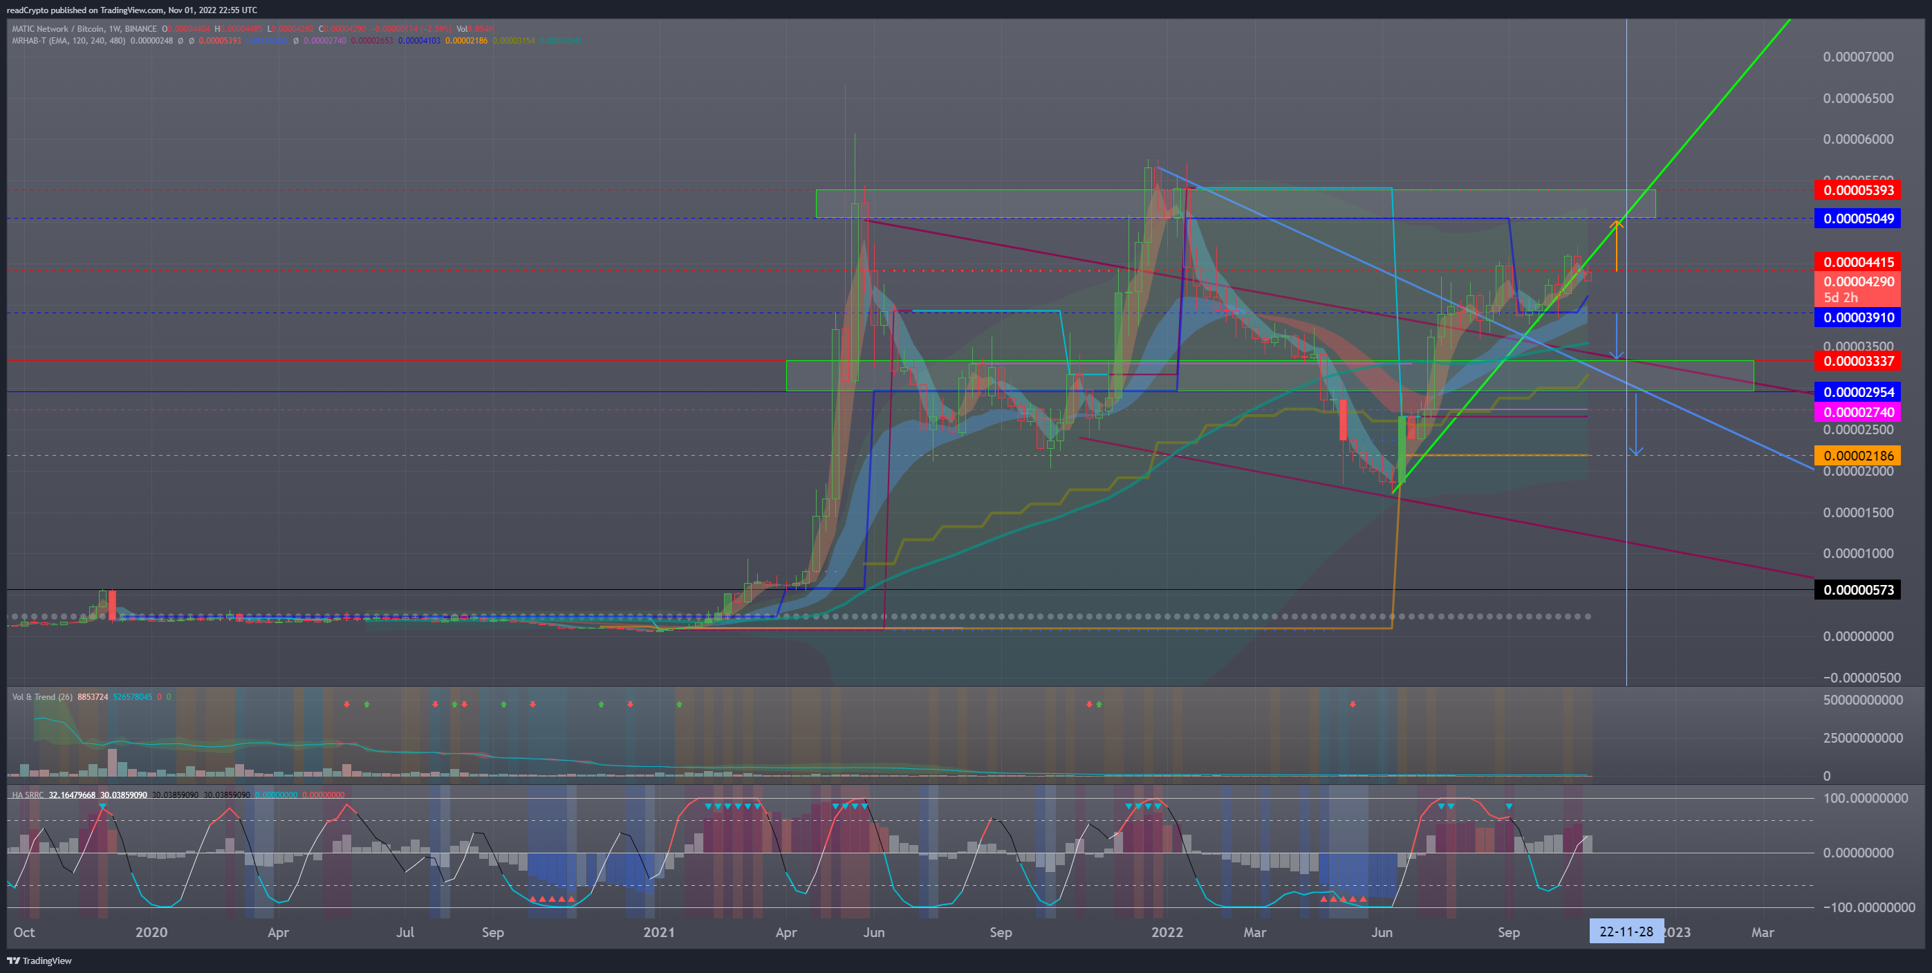Click the black 0.00000573 price label
This screenshot has width=1932, height=973.
[1858, 590]
